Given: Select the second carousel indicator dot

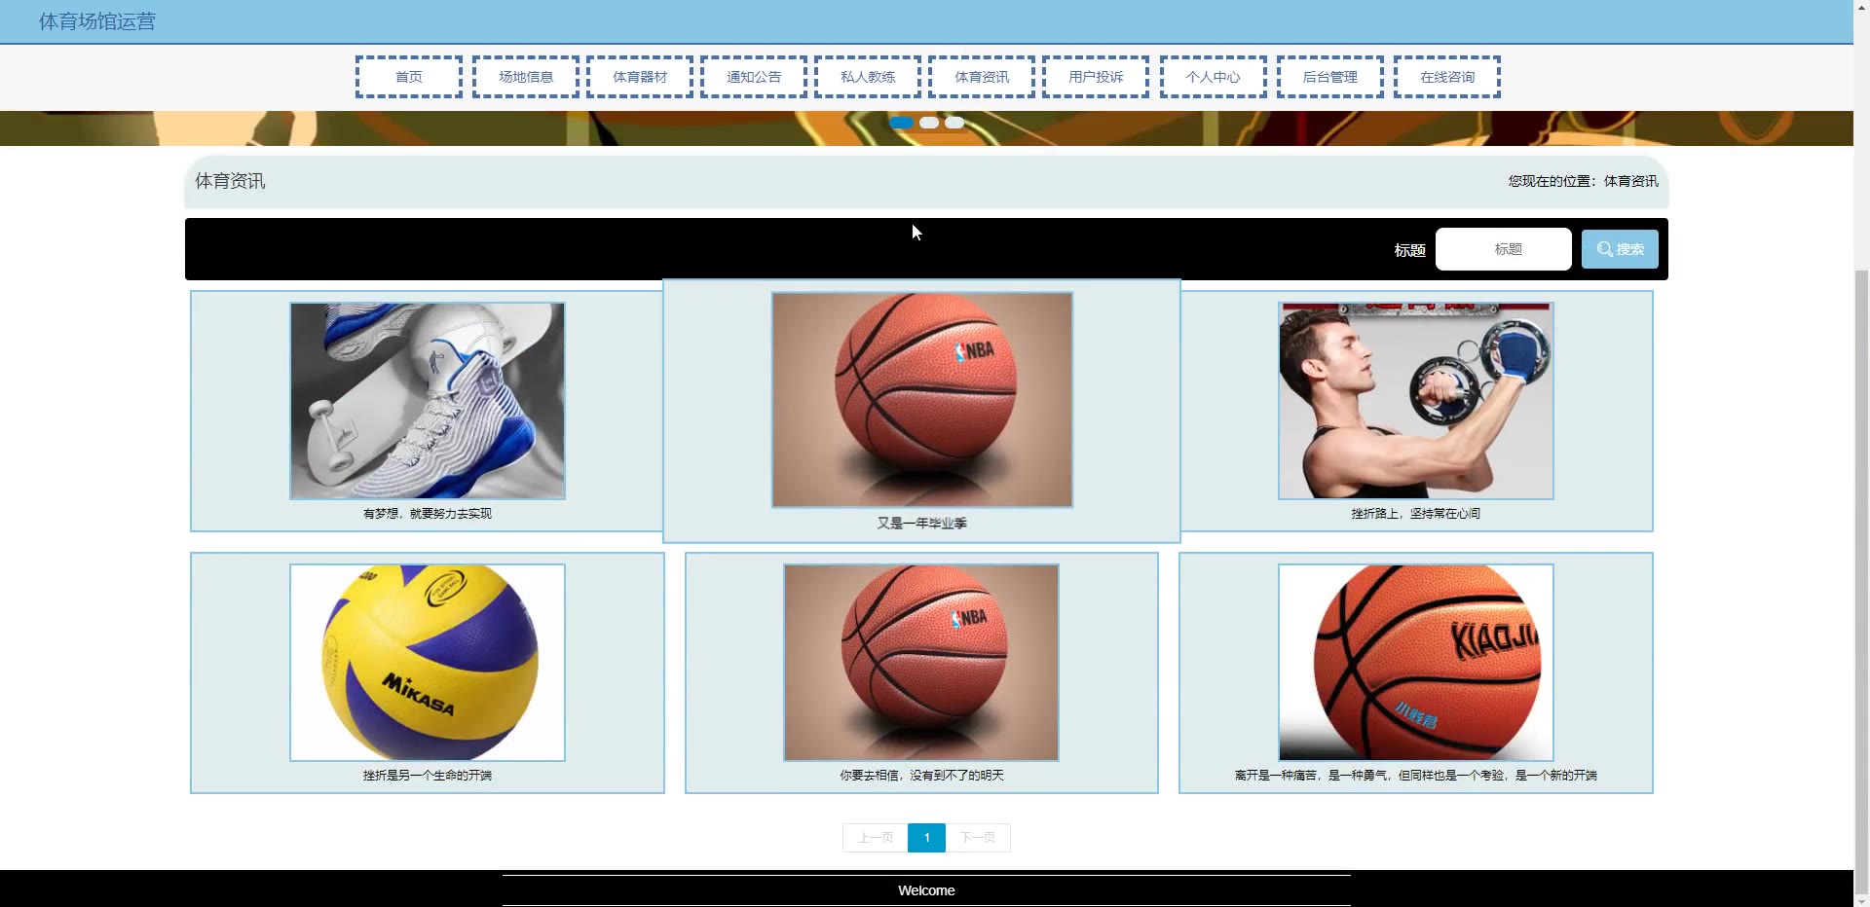Looking at the screenshot, I should (x=929, y=123).
